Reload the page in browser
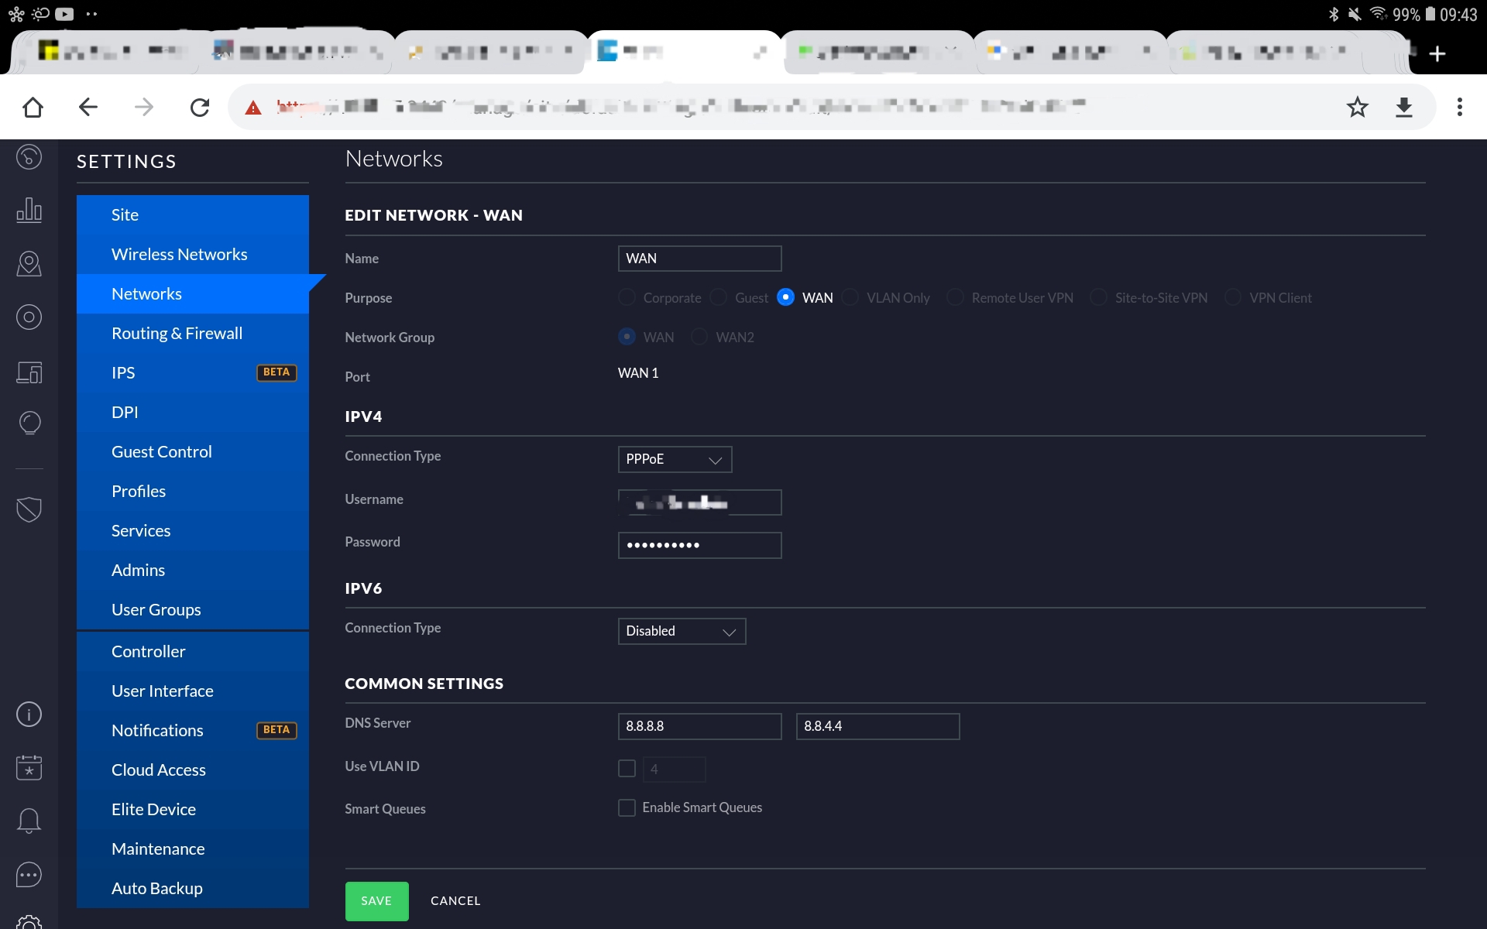This screenshot has height=929, width=1487. click(200, 107)
